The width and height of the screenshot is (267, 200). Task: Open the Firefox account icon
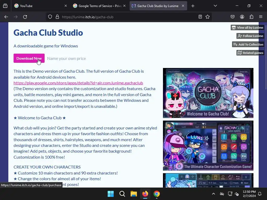coord(242,17)
